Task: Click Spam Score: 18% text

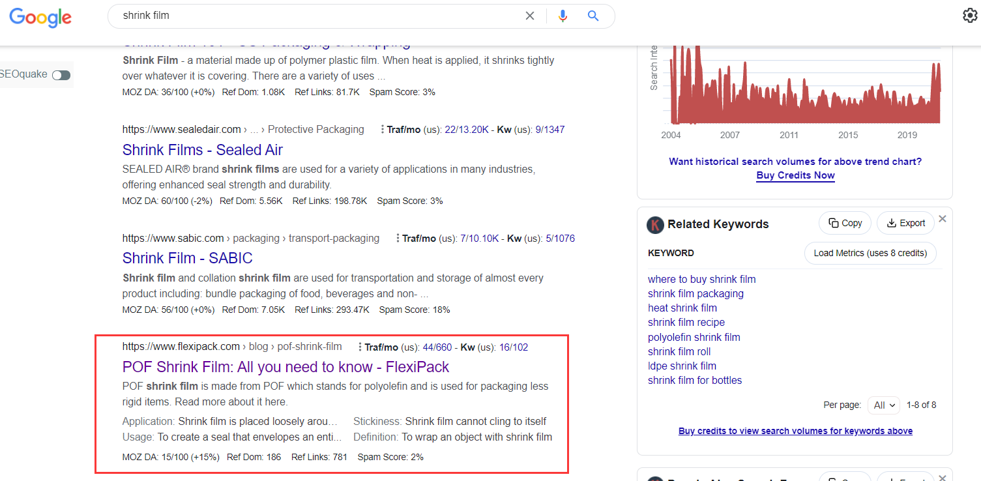Action: (x=415, y=310)
